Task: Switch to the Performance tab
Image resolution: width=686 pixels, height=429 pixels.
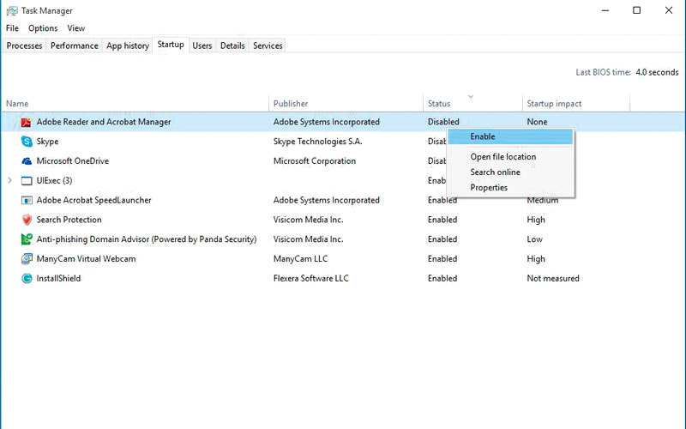Action: (74, 45)
